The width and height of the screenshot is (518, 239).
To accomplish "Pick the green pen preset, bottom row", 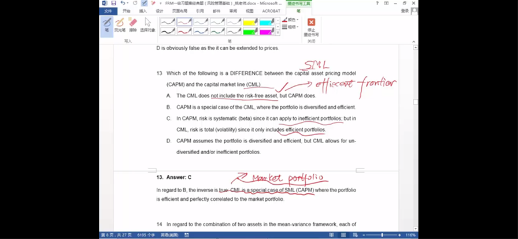I will click(x=217, y=31).
